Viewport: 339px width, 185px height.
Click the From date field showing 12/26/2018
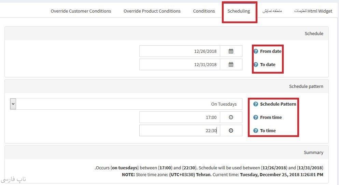pyautogui.click(x=180, y=51)
